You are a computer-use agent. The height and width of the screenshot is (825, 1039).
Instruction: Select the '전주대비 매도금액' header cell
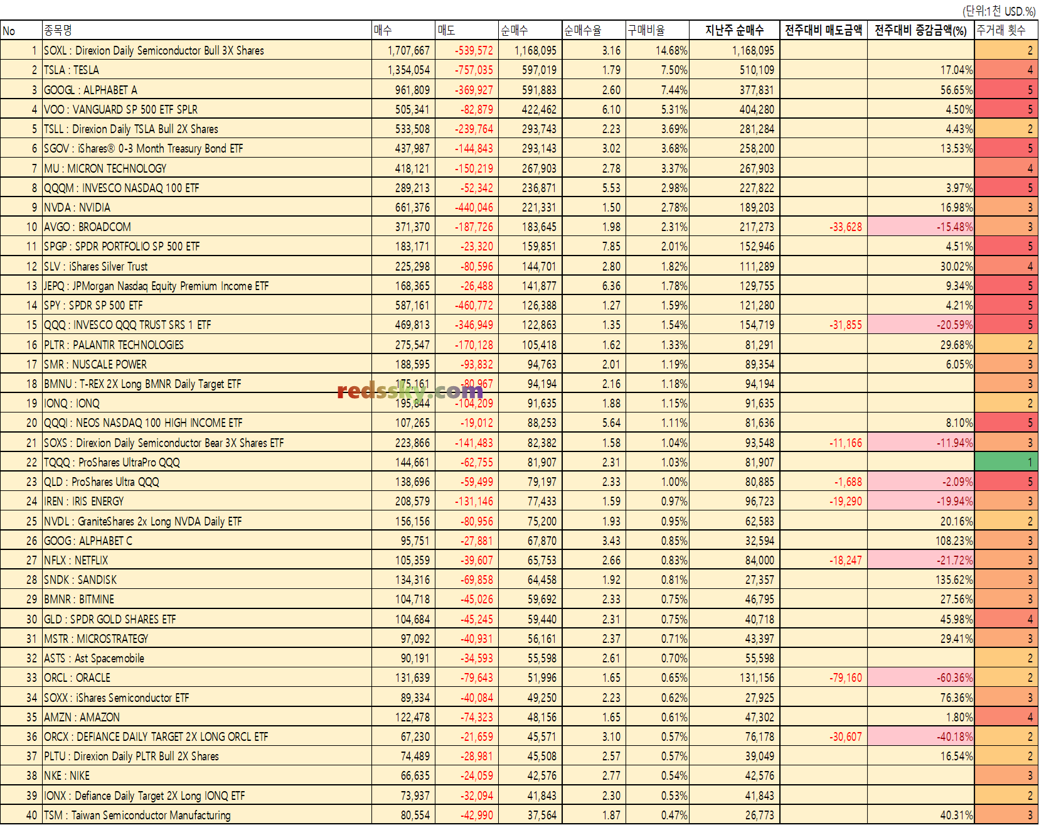coord(824,30)
